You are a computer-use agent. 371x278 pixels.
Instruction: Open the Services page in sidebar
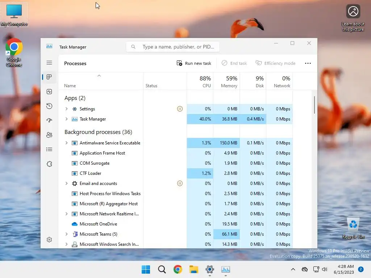(x=49, y=164)
